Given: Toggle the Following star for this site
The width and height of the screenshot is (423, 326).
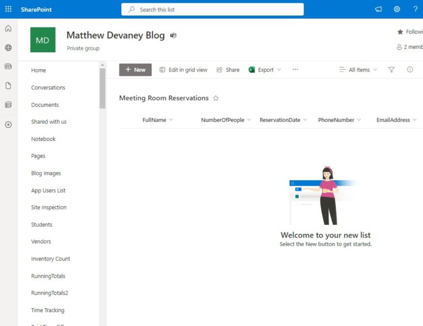Looking at the screenshot, I should click(x=400, y=32).
